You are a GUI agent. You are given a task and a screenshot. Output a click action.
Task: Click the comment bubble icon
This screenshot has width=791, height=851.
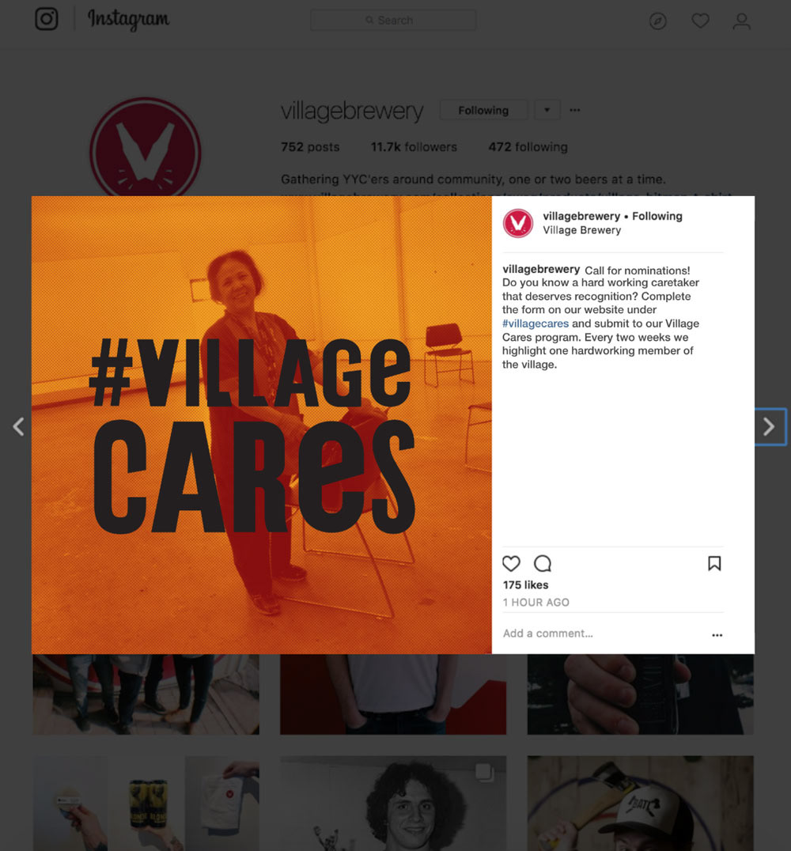[x=543, y=563]
